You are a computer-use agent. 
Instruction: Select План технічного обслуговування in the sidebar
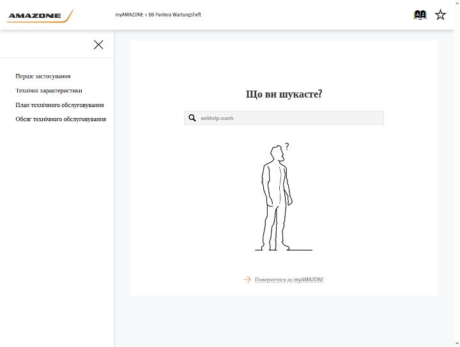point(59,105)
